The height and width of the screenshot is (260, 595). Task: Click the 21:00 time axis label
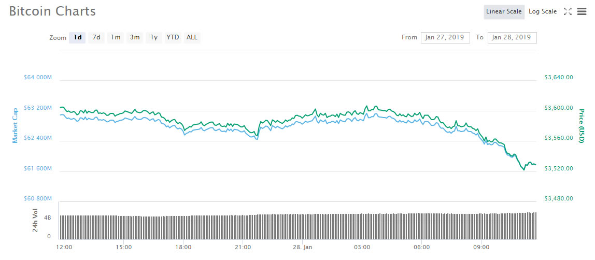point(243,248)
